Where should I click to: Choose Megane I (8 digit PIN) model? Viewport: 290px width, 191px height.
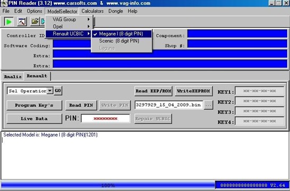pyautogui.click(x=122, y=34)
